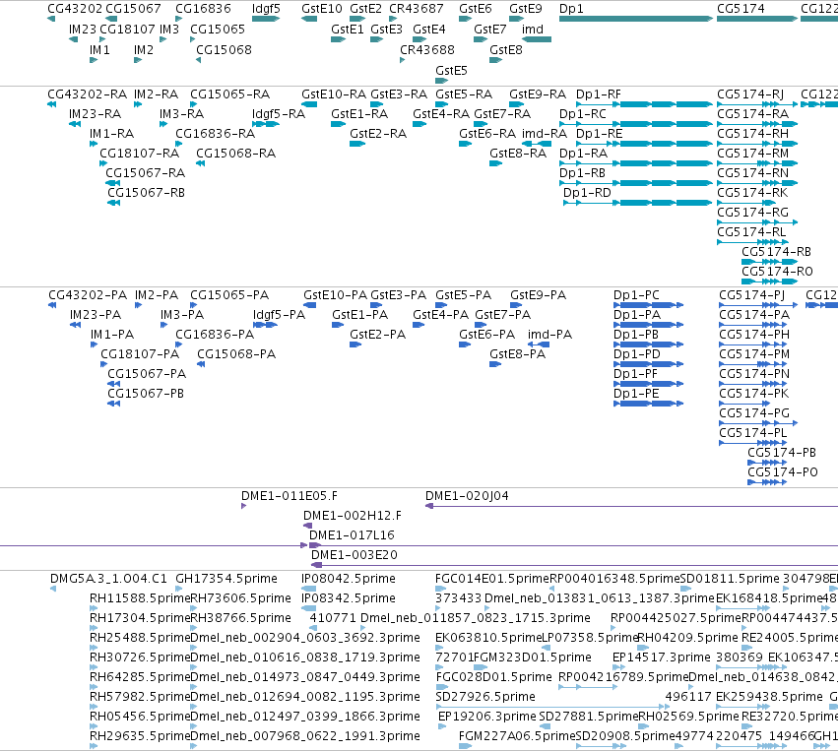This screenshot has height=751, width=838.
Task: Select EST GH17354.5prime
Action: coord(226,579)
